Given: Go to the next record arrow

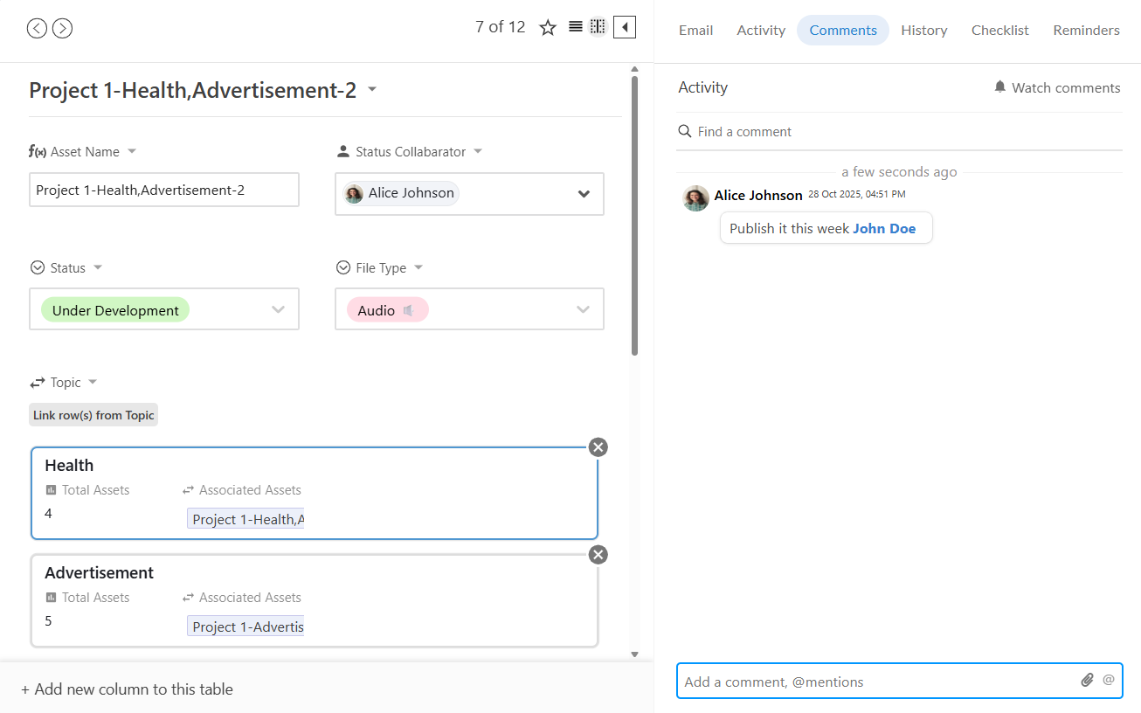Looking at the screenshot, I should (x=62, y=29).
